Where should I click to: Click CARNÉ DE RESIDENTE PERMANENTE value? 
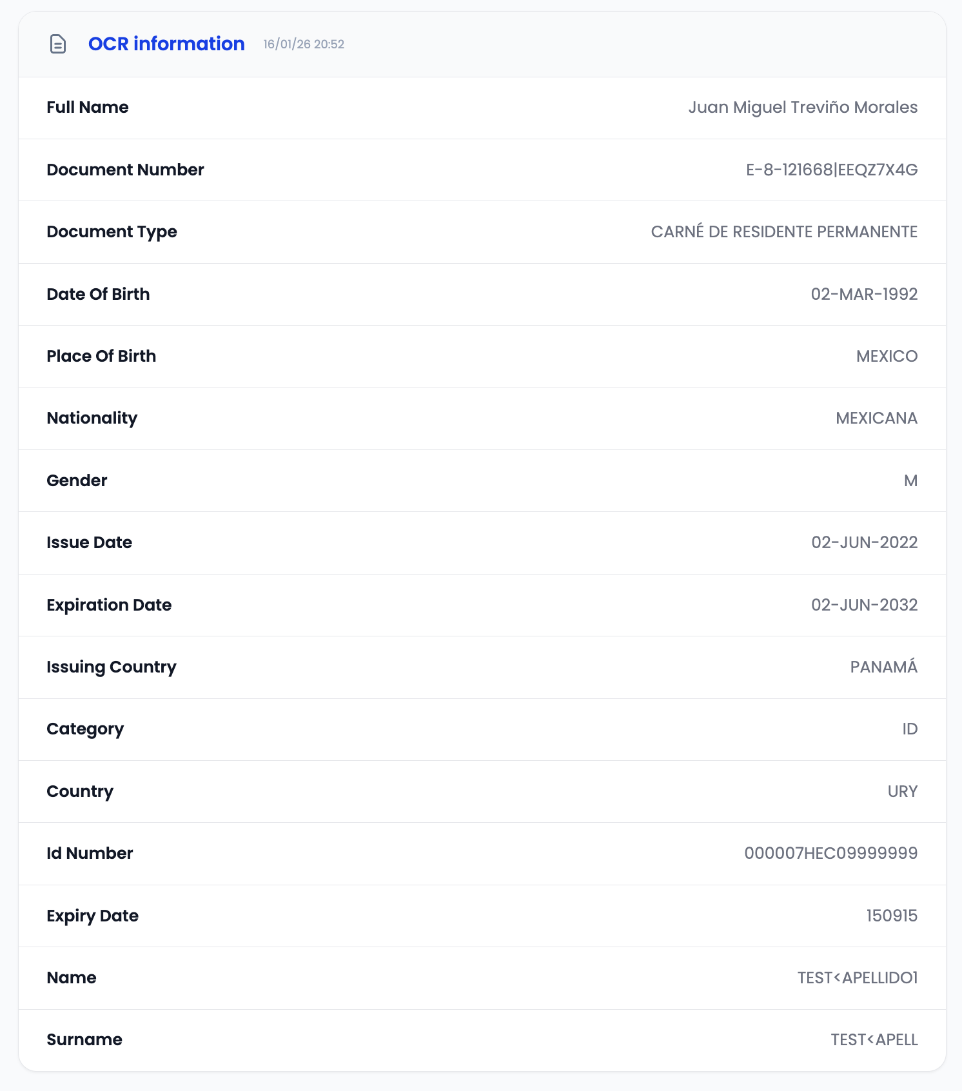click(783, 232)
